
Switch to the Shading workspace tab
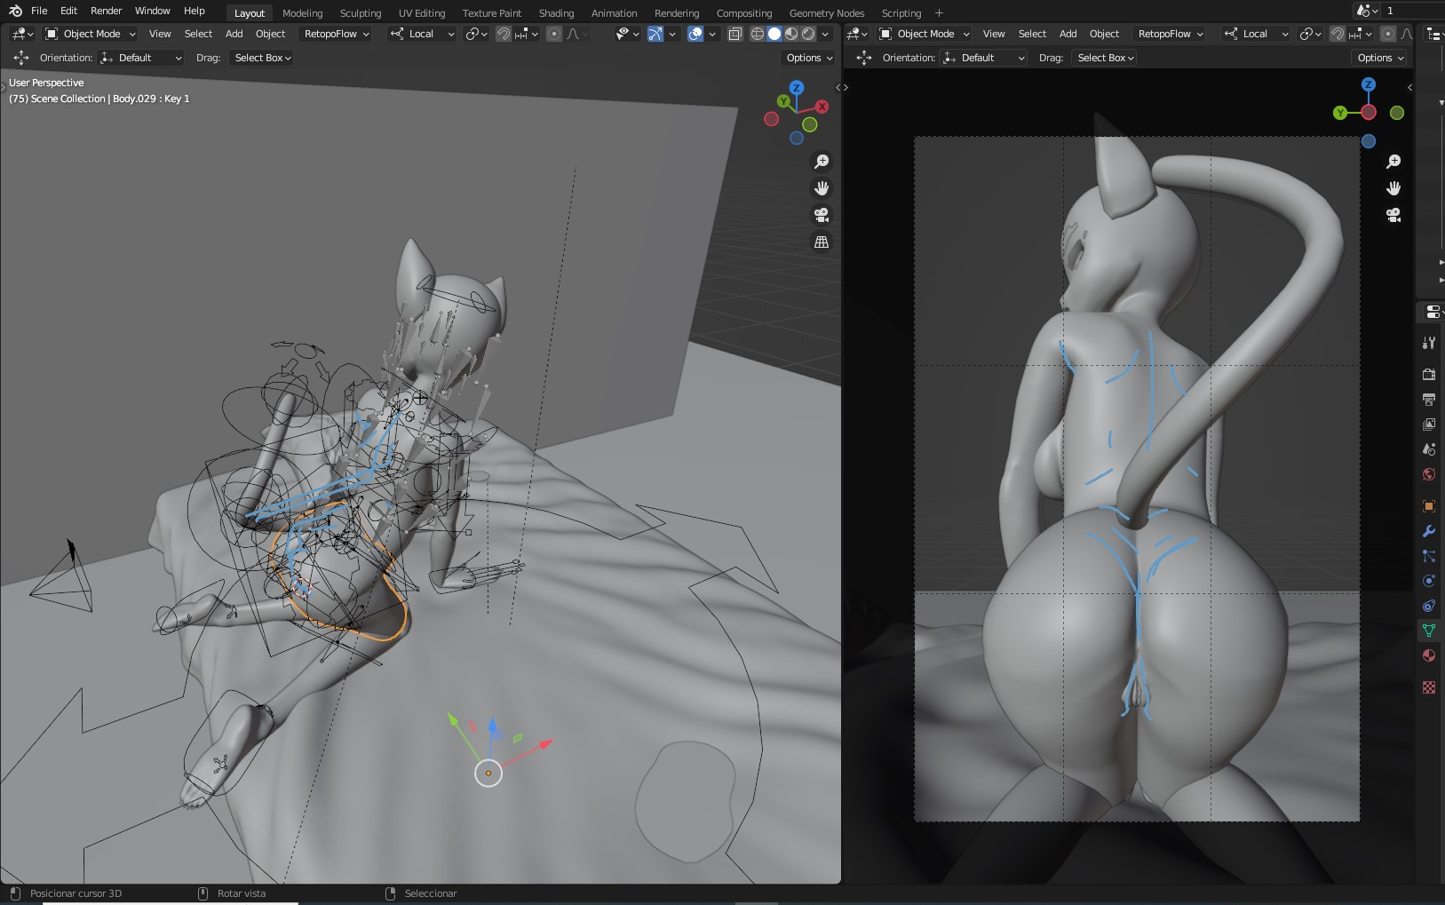point(556,13)
